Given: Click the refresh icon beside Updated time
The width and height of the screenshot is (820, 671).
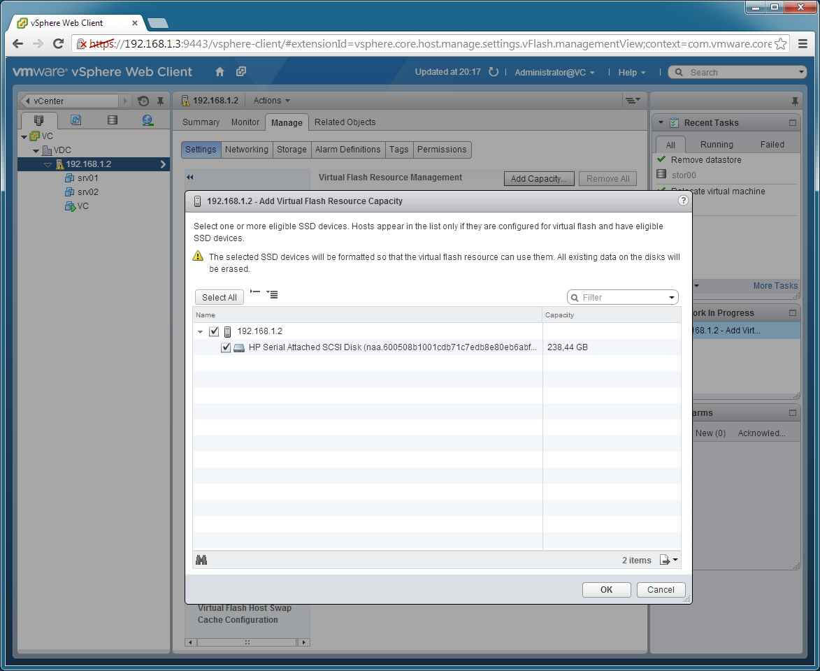Looking at the screenshot, I should pyautogui.click(x=493, y=72).
